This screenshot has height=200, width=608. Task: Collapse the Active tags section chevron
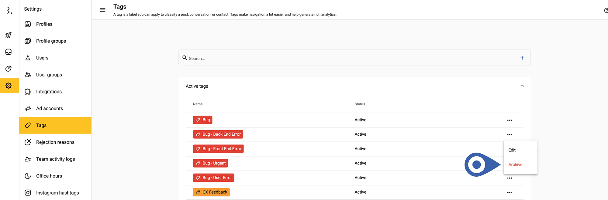[522, 86]
